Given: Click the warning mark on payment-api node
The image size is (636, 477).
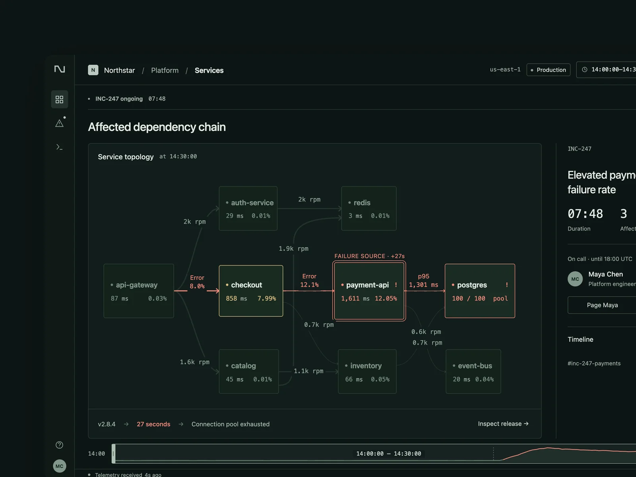Looking at the screenshot, I should 396,285.
